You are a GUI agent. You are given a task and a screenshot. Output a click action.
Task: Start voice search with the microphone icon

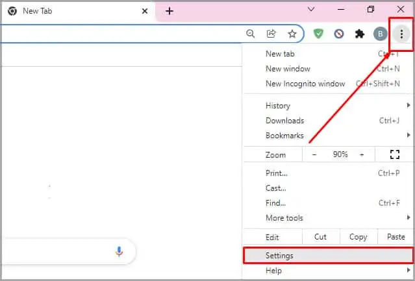click(x=119, y=251)
